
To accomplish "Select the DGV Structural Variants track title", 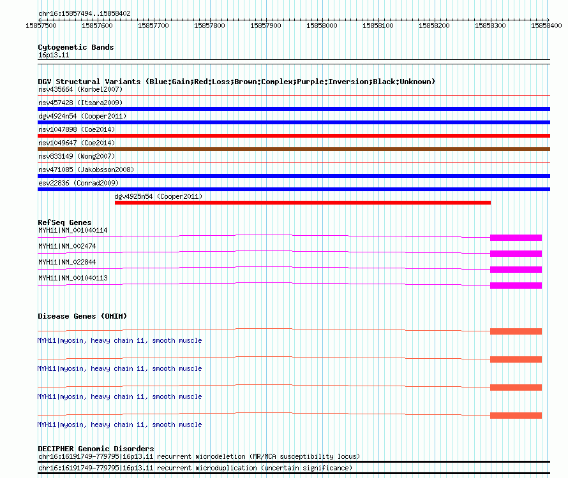I will pyautogui.click(x=237, y=82).
